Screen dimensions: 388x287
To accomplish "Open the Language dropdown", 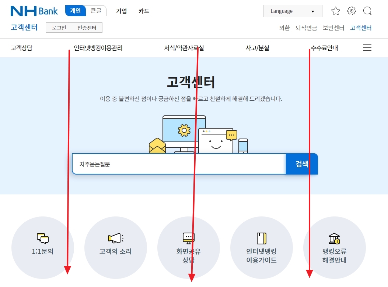I will 292,11.
